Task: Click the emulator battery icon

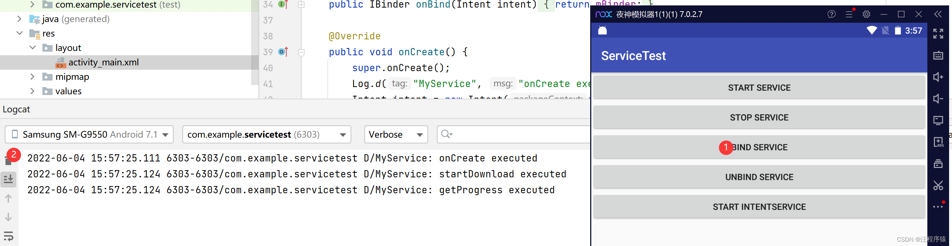Action: pos(898,31)
